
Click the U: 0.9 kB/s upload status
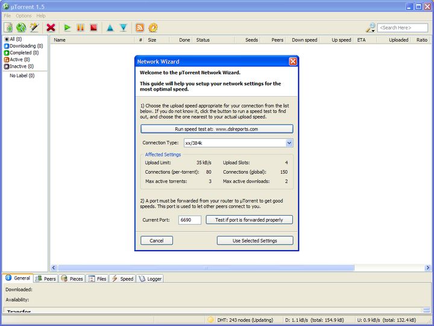click(x=386, y=320)
